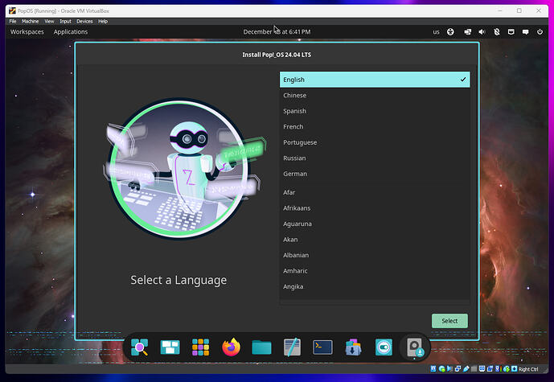Pick Amharic as the language
Image resolution: width=554 pixels, height=382 pixels.
point(375,271)
